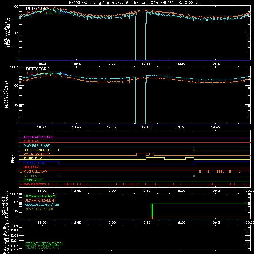The image size is (254, 254).
Task: Select the PARTICLE_FLAG label
Action: tap(36, 171)
